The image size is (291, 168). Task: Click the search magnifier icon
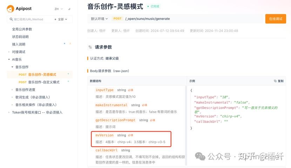11,19
